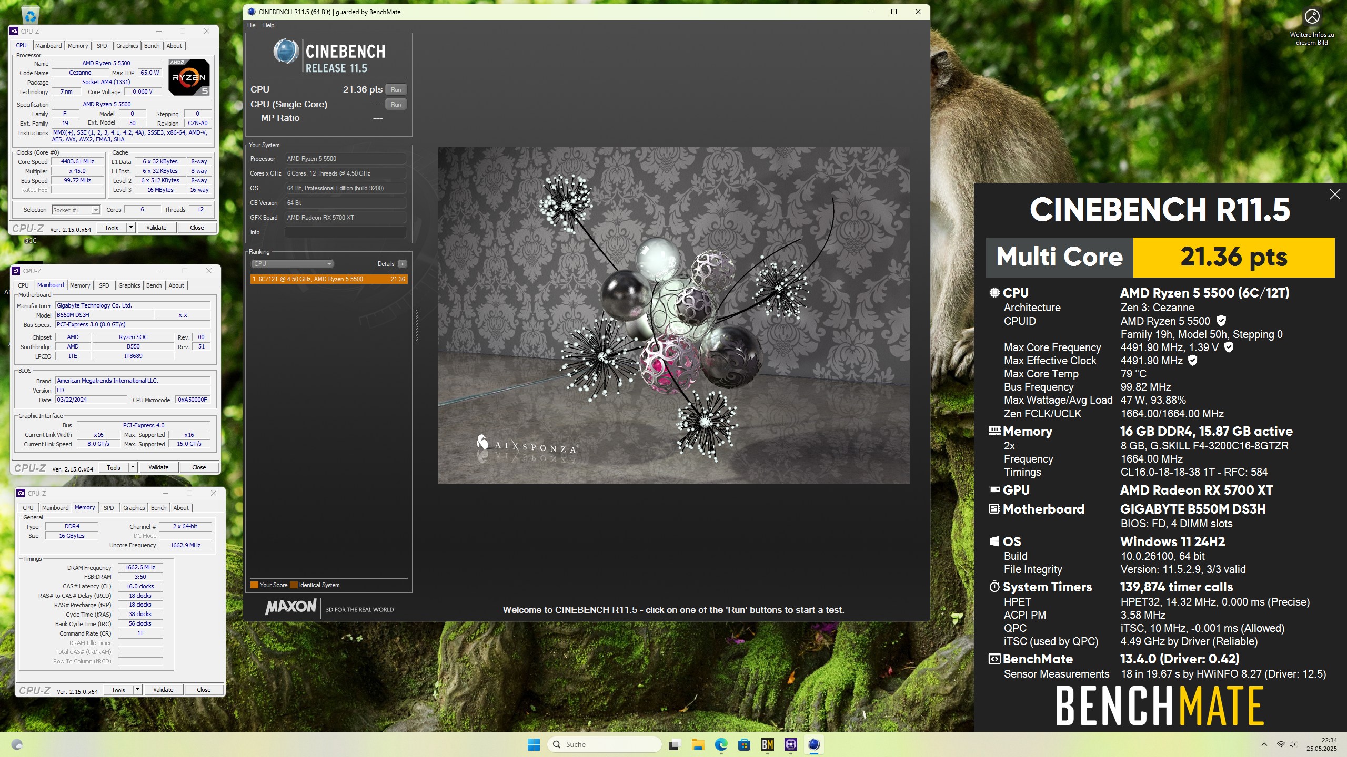
Task: Open Graphics tab in top CPU-Z window
Action: (x=127, y=46)
